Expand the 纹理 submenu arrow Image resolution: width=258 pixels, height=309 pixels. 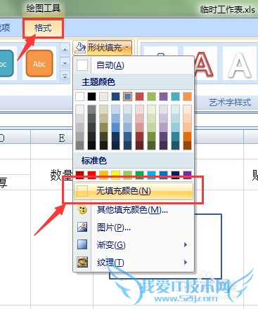[186, 262]
